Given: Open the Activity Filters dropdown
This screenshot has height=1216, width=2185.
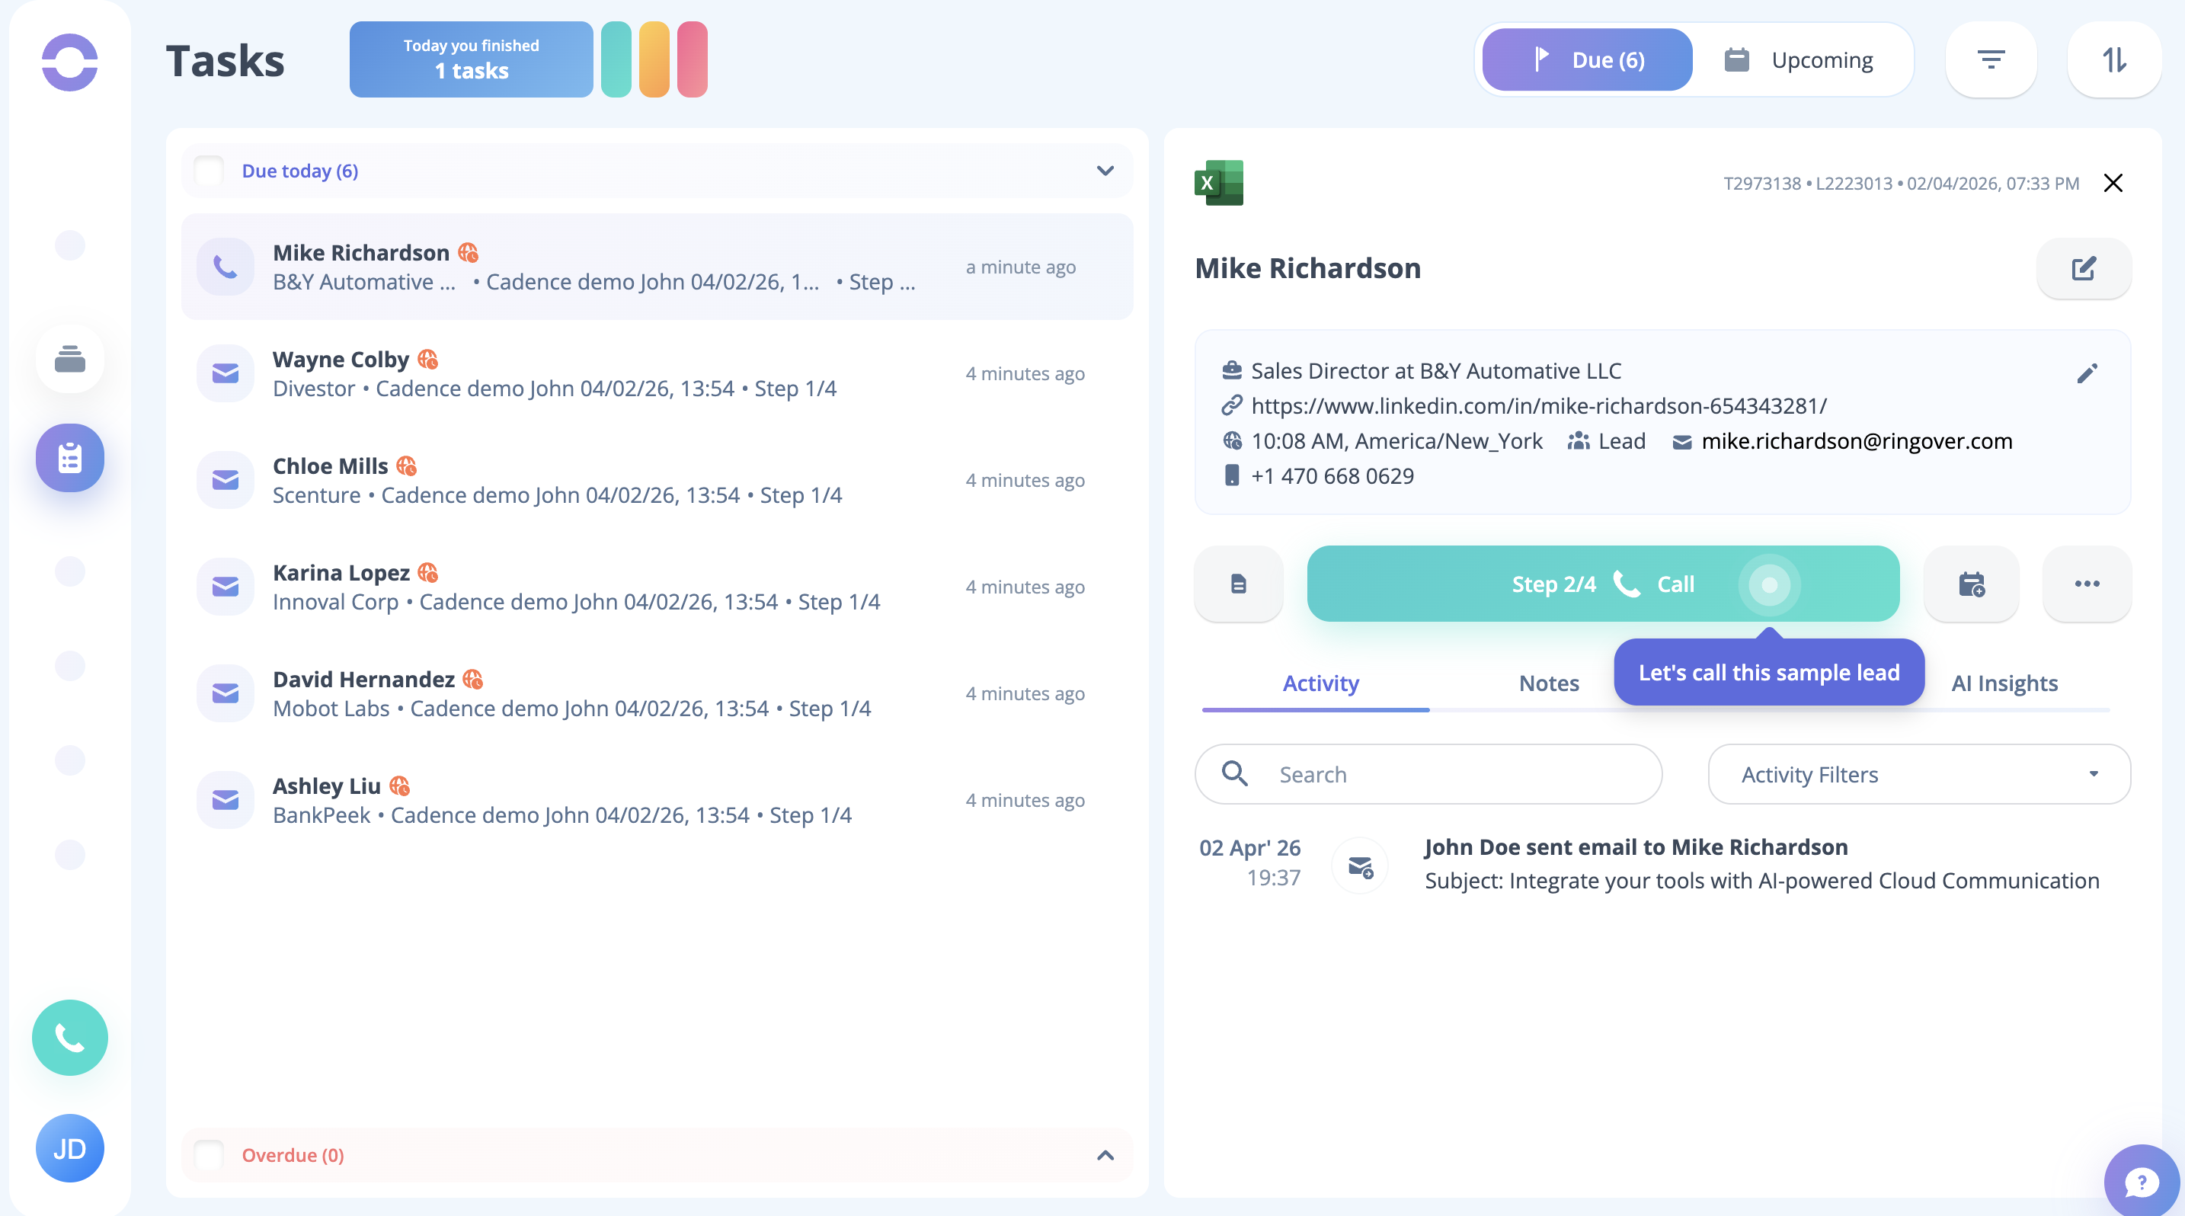Looking at the screenshot, I should (x=1918, y=774).
